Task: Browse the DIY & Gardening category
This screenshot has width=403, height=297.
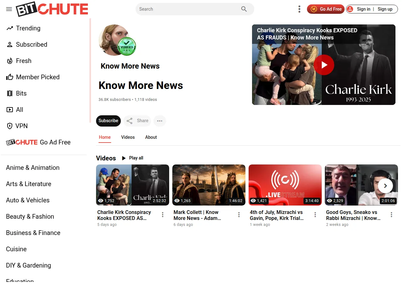Action: [x=28, y=265]
